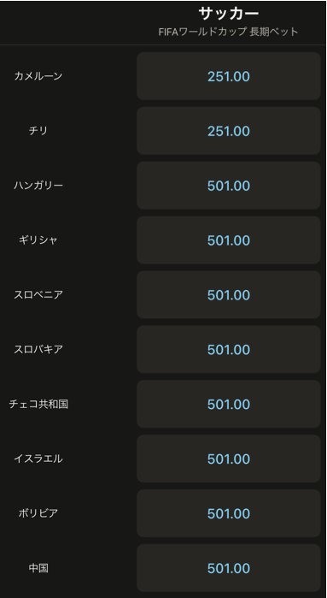Screen dimensions: 327x598
Task: Click the 中国 team label
Action: click(x=38, y=568)
